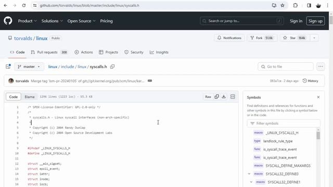Open the file History
Viewport: 333px width, 187px height.
pos(310,81)
